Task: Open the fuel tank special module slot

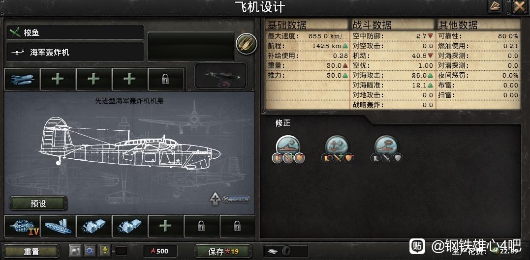Action: click(58, 227)
